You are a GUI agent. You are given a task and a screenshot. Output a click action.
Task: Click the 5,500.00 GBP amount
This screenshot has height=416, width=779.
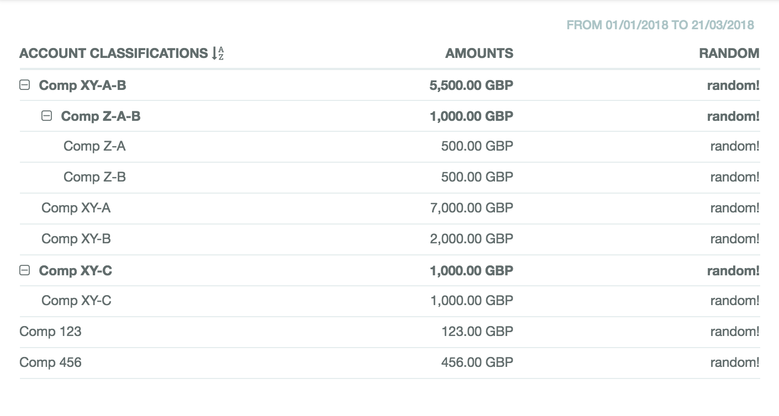[x=471, y=86]
